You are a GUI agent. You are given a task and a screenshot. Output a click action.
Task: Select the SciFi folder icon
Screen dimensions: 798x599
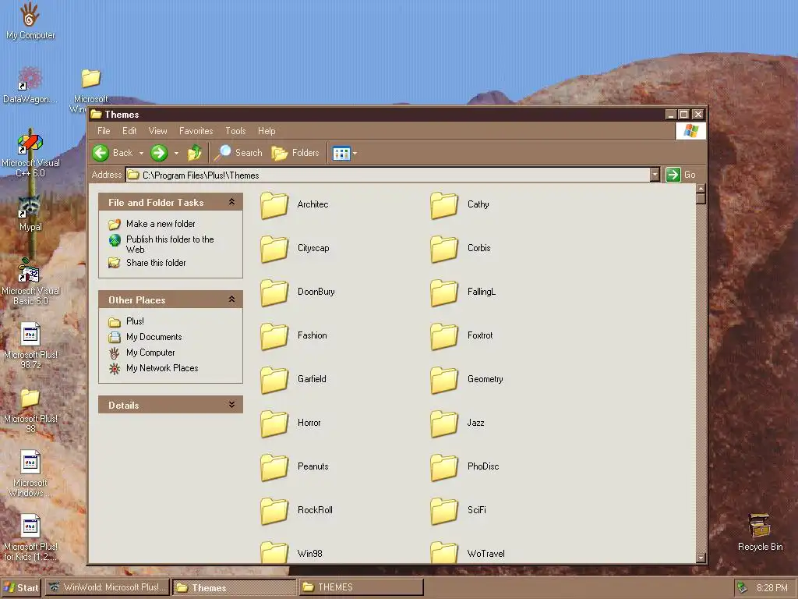click(x=444, y=511)
